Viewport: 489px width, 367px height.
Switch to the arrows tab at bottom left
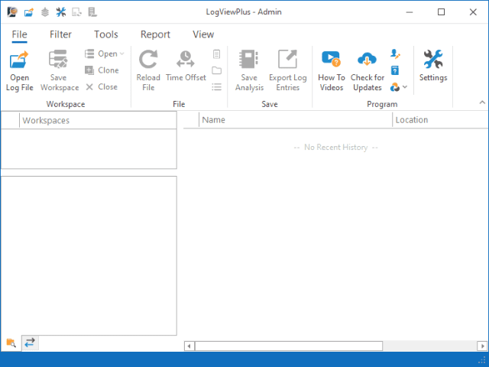pyautogui.click(x=30, y=343)
